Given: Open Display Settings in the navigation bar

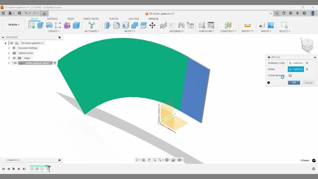Looking at the screenshot, I should click(x=166, y=160).
